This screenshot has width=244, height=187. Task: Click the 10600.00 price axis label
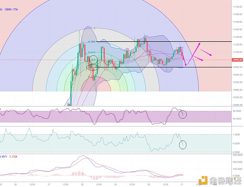237,90
